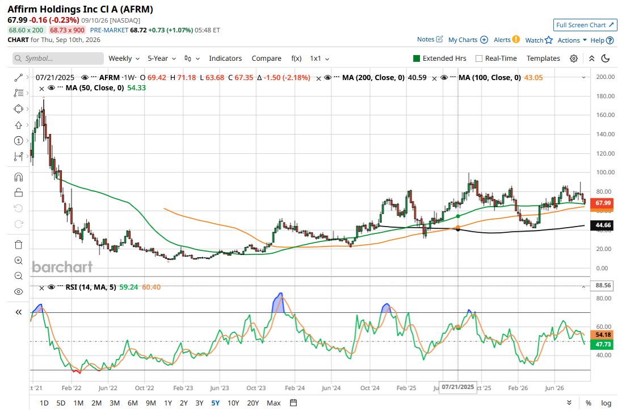
Task: Click the zoom out magnifier icon
Action: [x=18, y=276]
